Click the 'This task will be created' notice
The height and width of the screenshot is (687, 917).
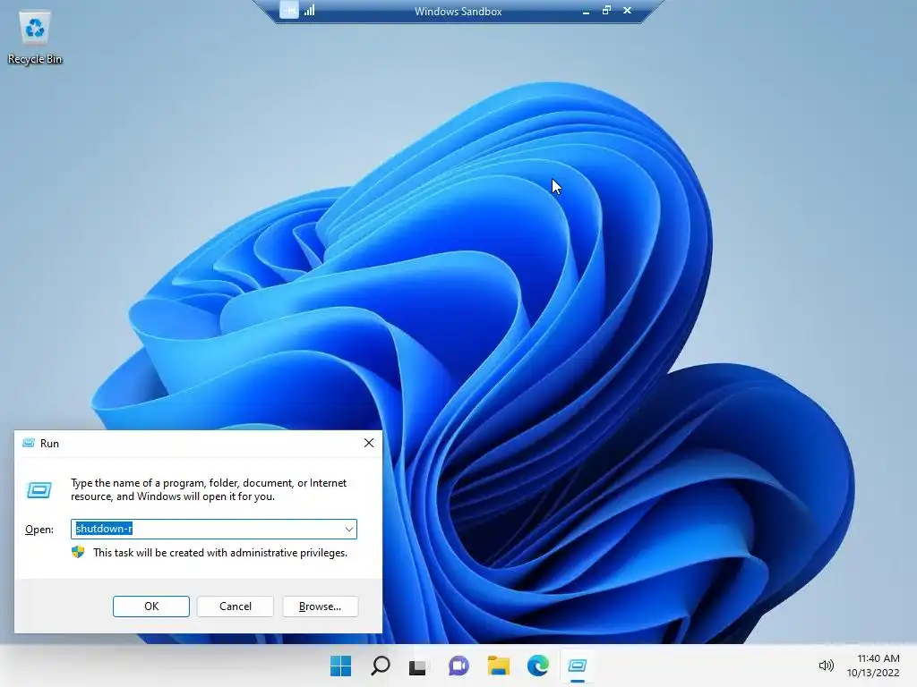[x=220, y=553]
